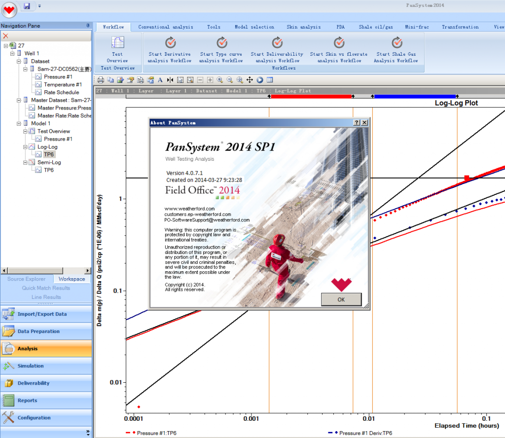505x438 pixels.
Task: Switch to the Workspace tab
Action: pyautogui.click(x=72, y=279)
